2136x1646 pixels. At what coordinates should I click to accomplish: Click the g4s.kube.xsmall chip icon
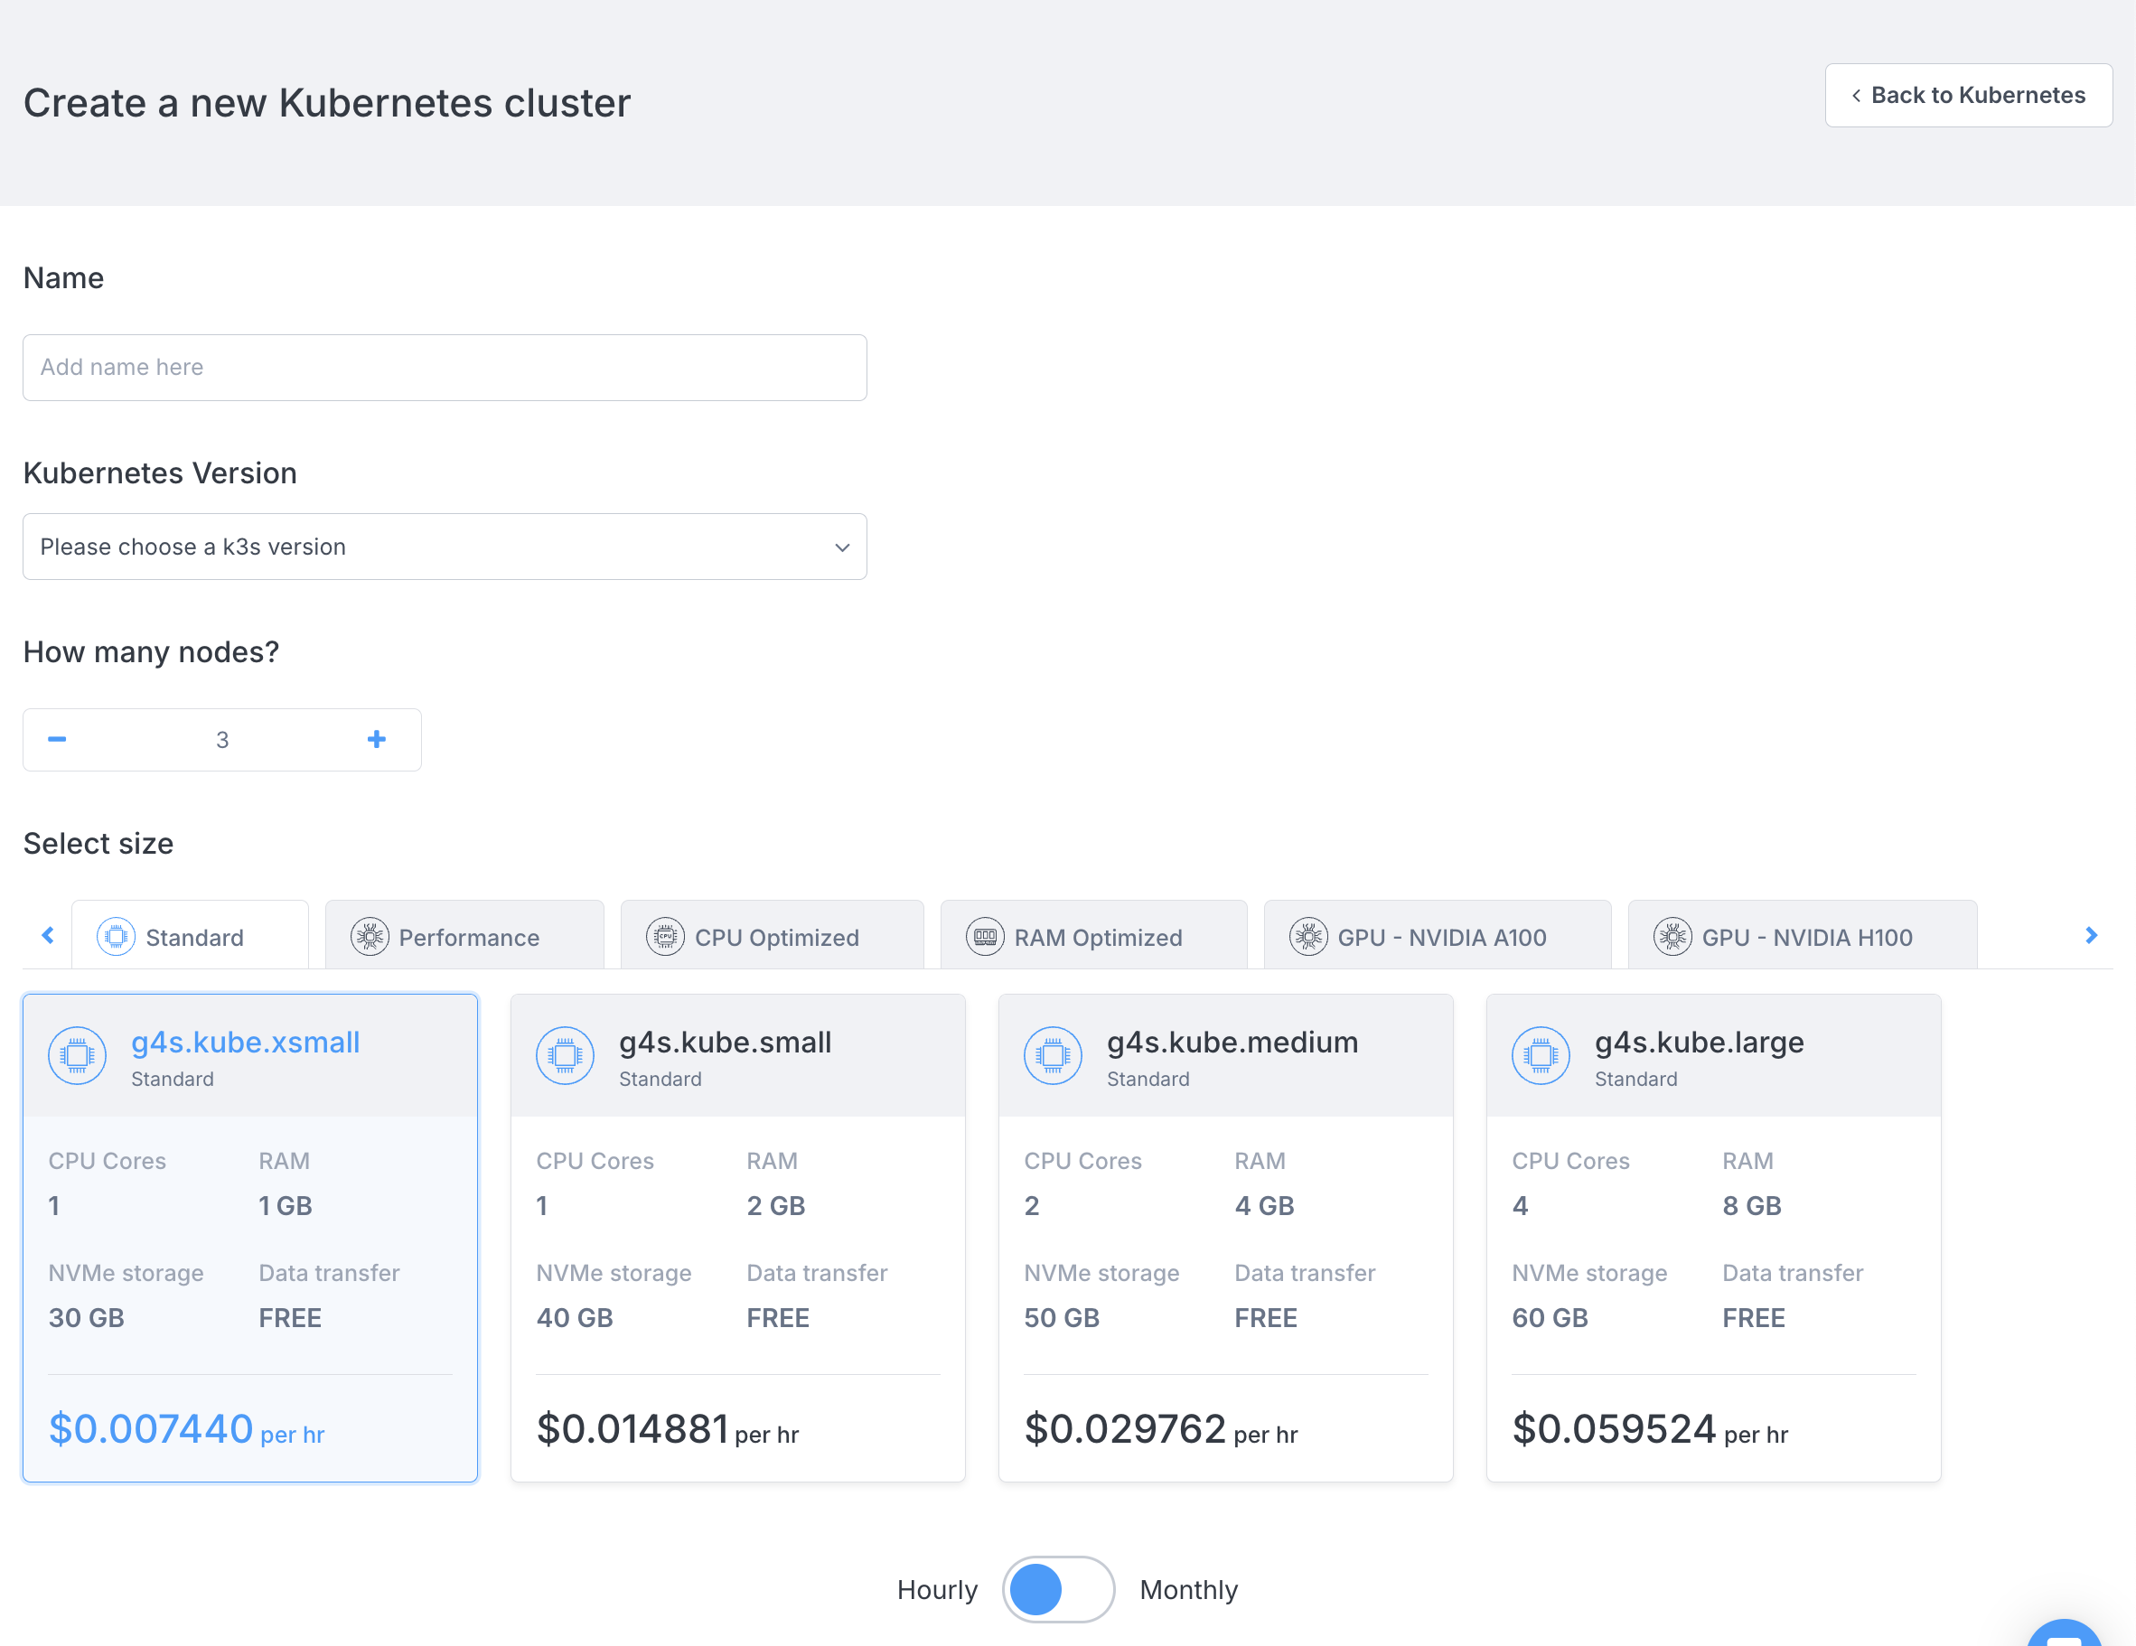[76, 1055]
